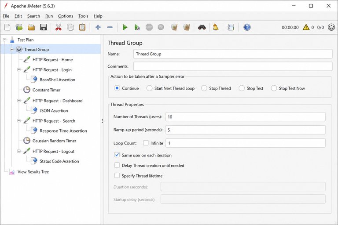Select the Stop Test Now radio button

pos(274,88)
